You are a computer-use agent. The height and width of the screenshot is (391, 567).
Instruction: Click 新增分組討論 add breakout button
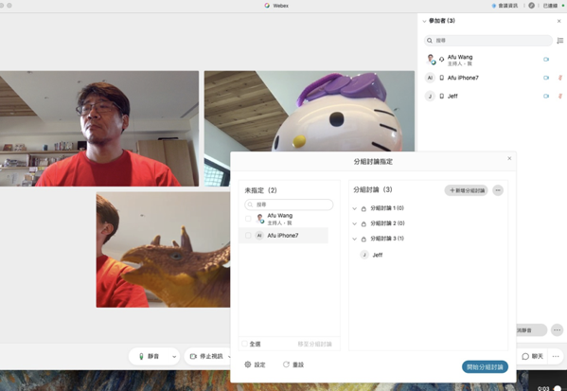tap(466, 190)
